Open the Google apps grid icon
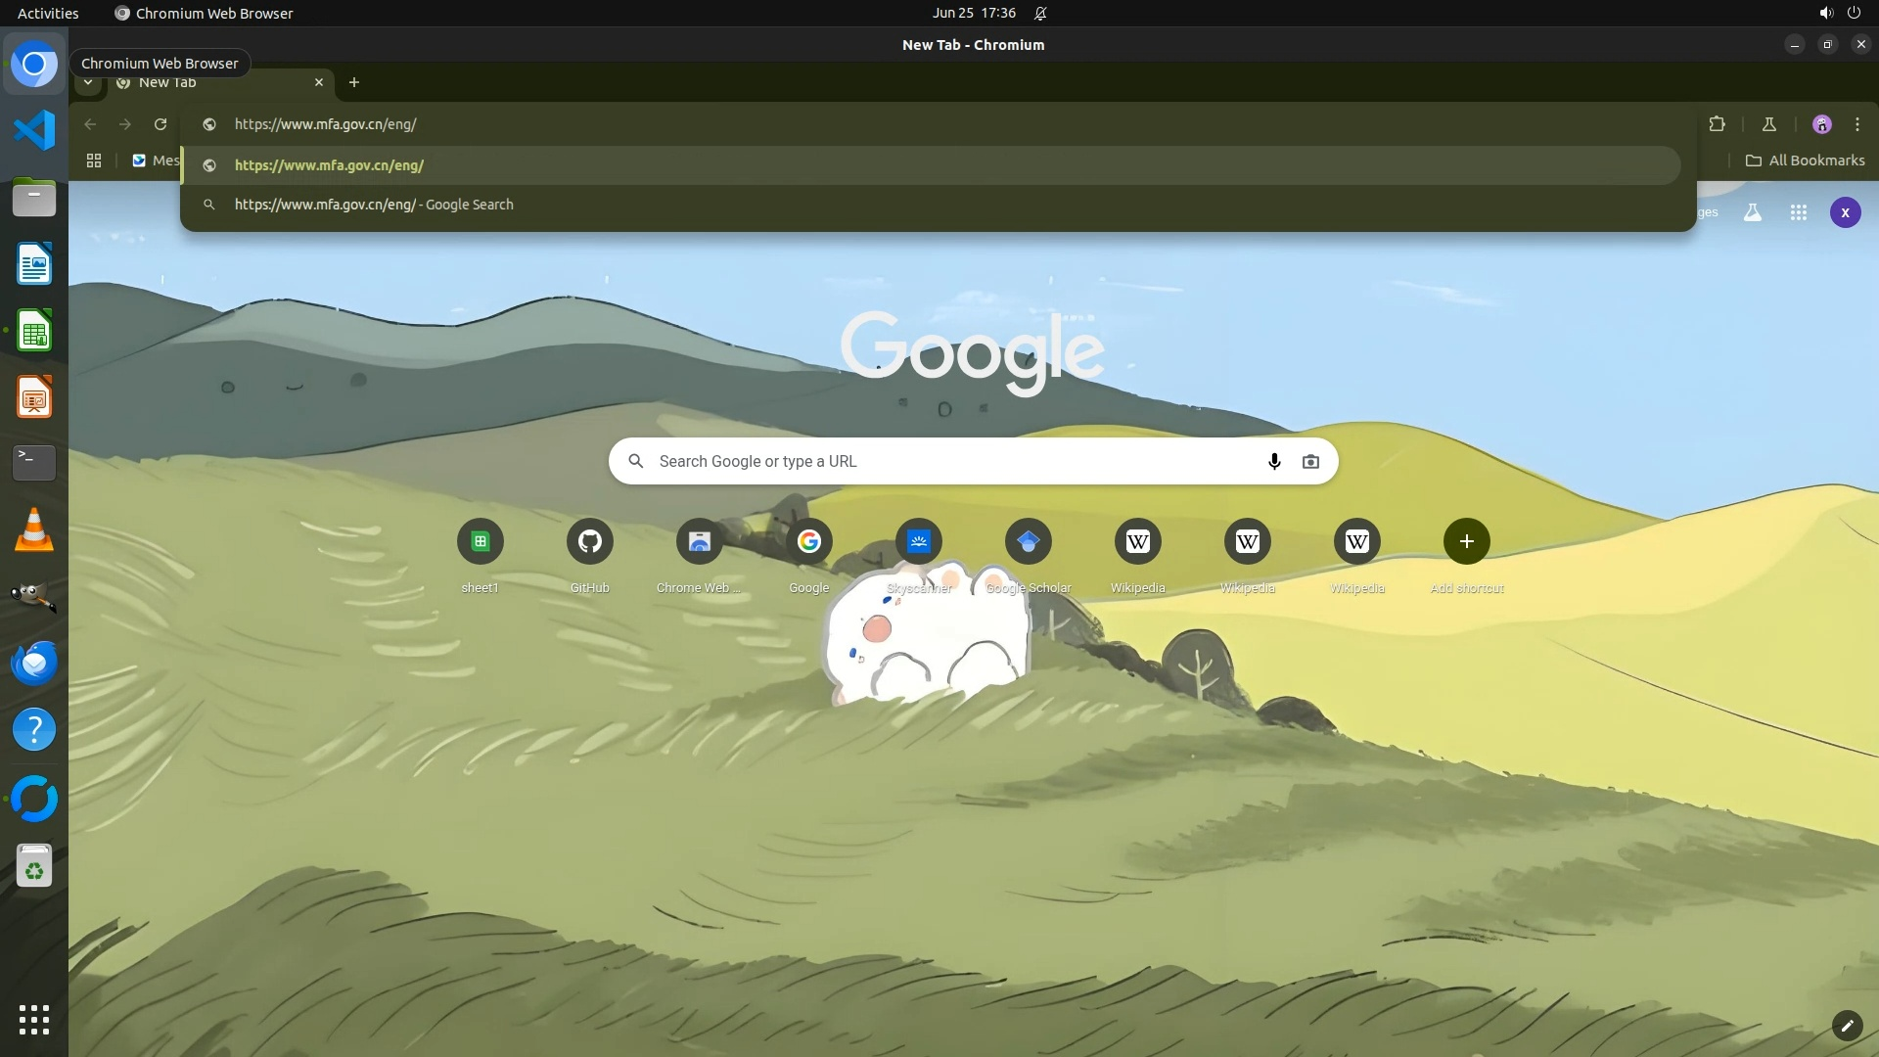This screenshot has height=1057, width=1879. (x=1798, y=212)
